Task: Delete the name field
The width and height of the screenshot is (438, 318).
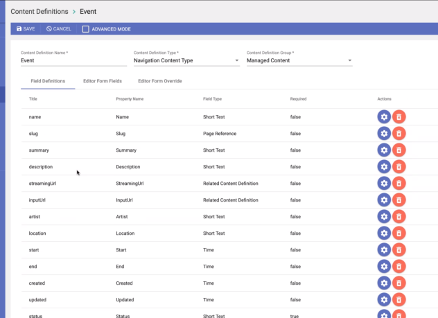Action: coord(399,116)
